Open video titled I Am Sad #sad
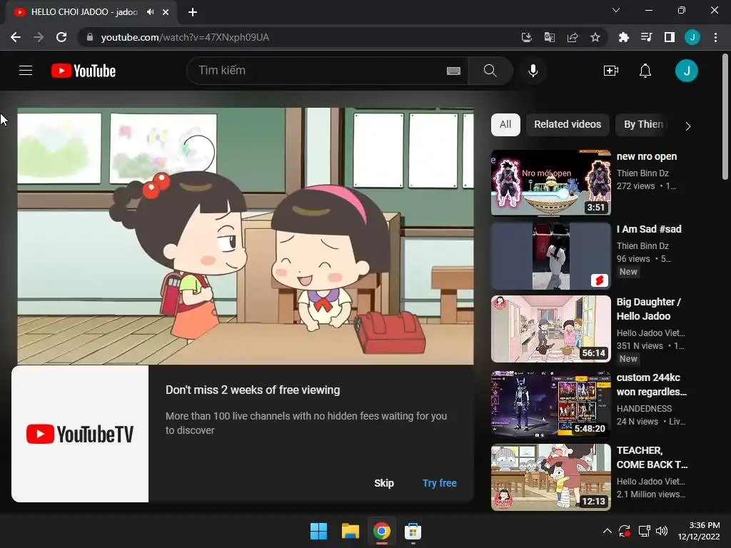 648,229
